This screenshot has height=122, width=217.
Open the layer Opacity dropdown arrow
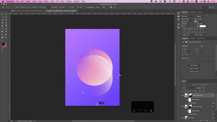pyautogui.click(x=206, y=88)
